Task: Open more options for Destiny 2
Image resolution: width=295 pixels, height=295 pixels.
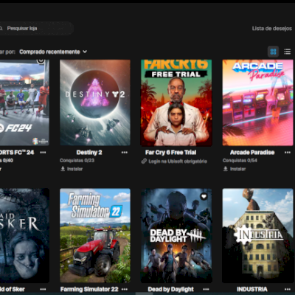Action: [125, 153]
